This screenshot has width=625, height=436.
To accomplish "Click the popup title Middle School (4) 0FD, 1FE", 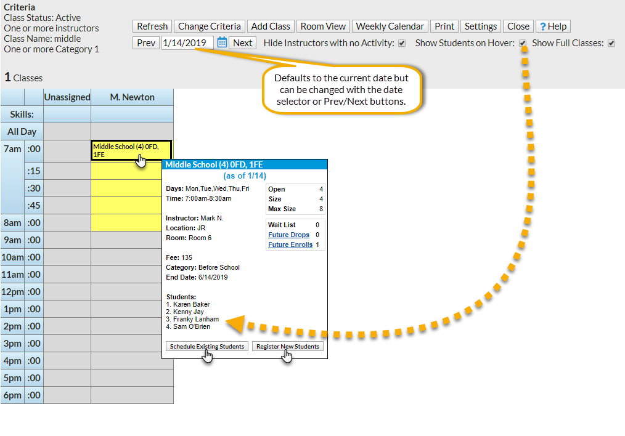I will (214, 164).
